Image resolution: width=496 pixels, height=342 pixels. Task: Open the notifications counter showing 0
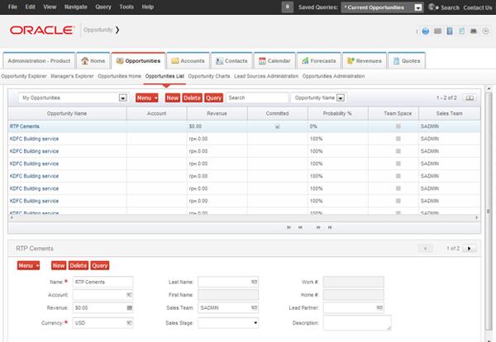click(x=288, y=7)
